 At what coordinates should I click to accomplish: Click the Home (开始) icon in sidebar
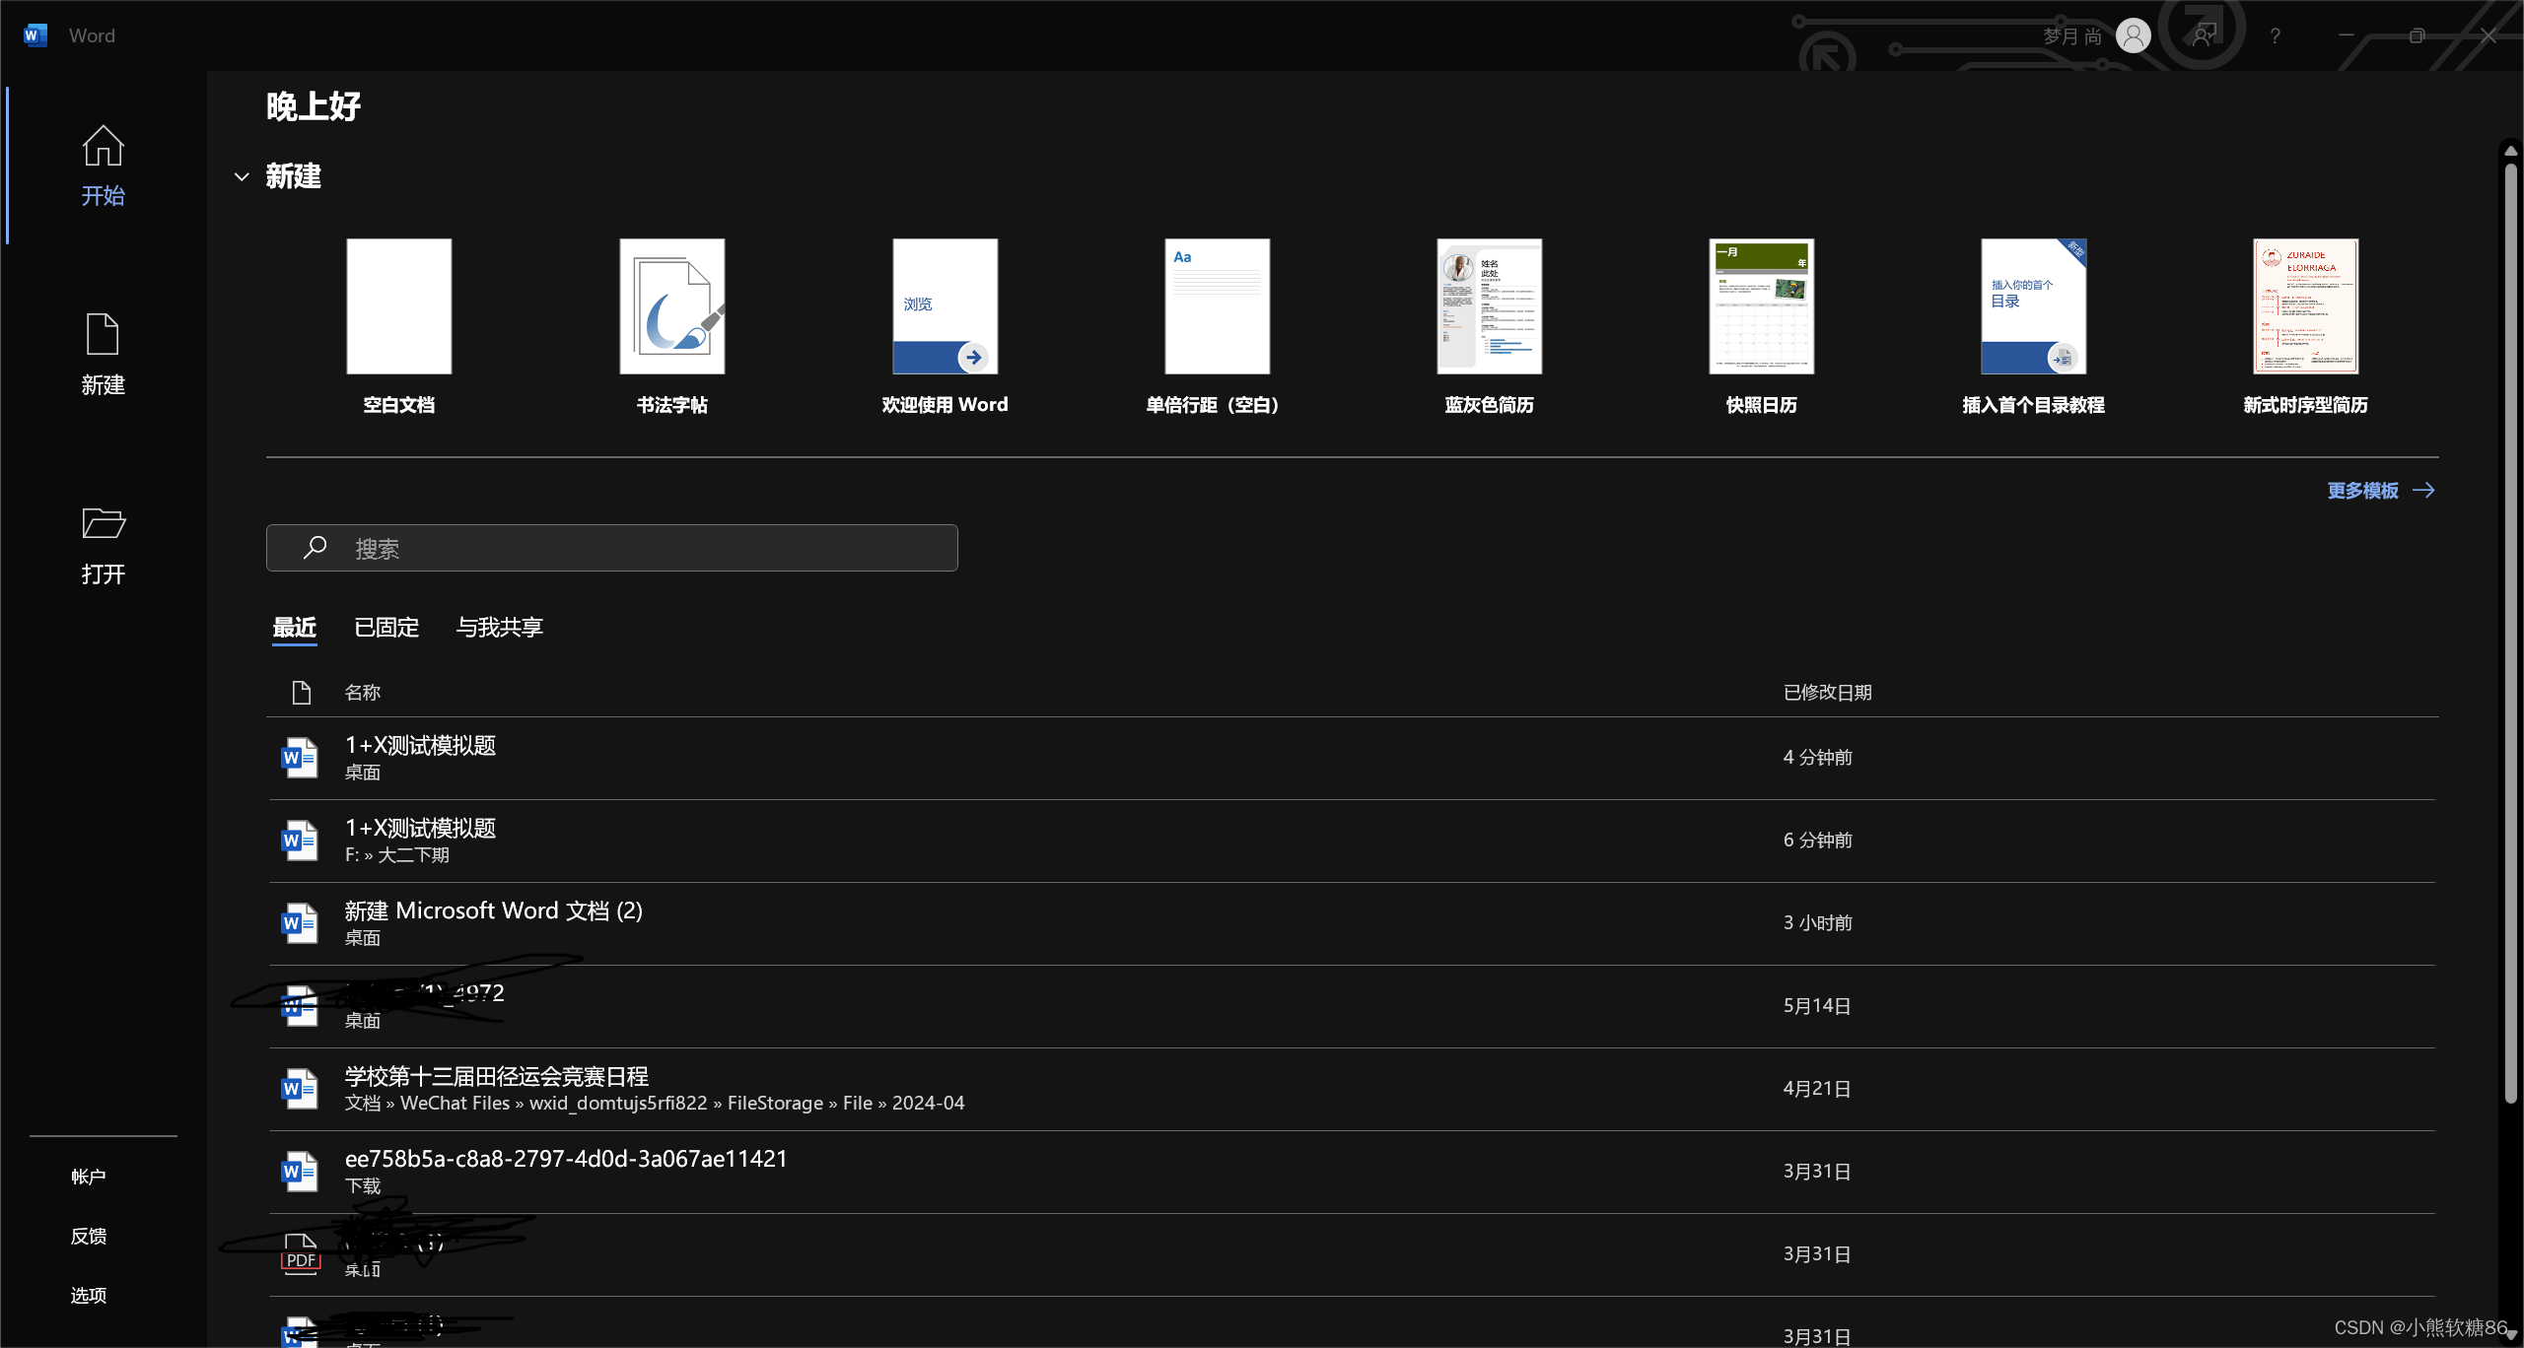103,147
